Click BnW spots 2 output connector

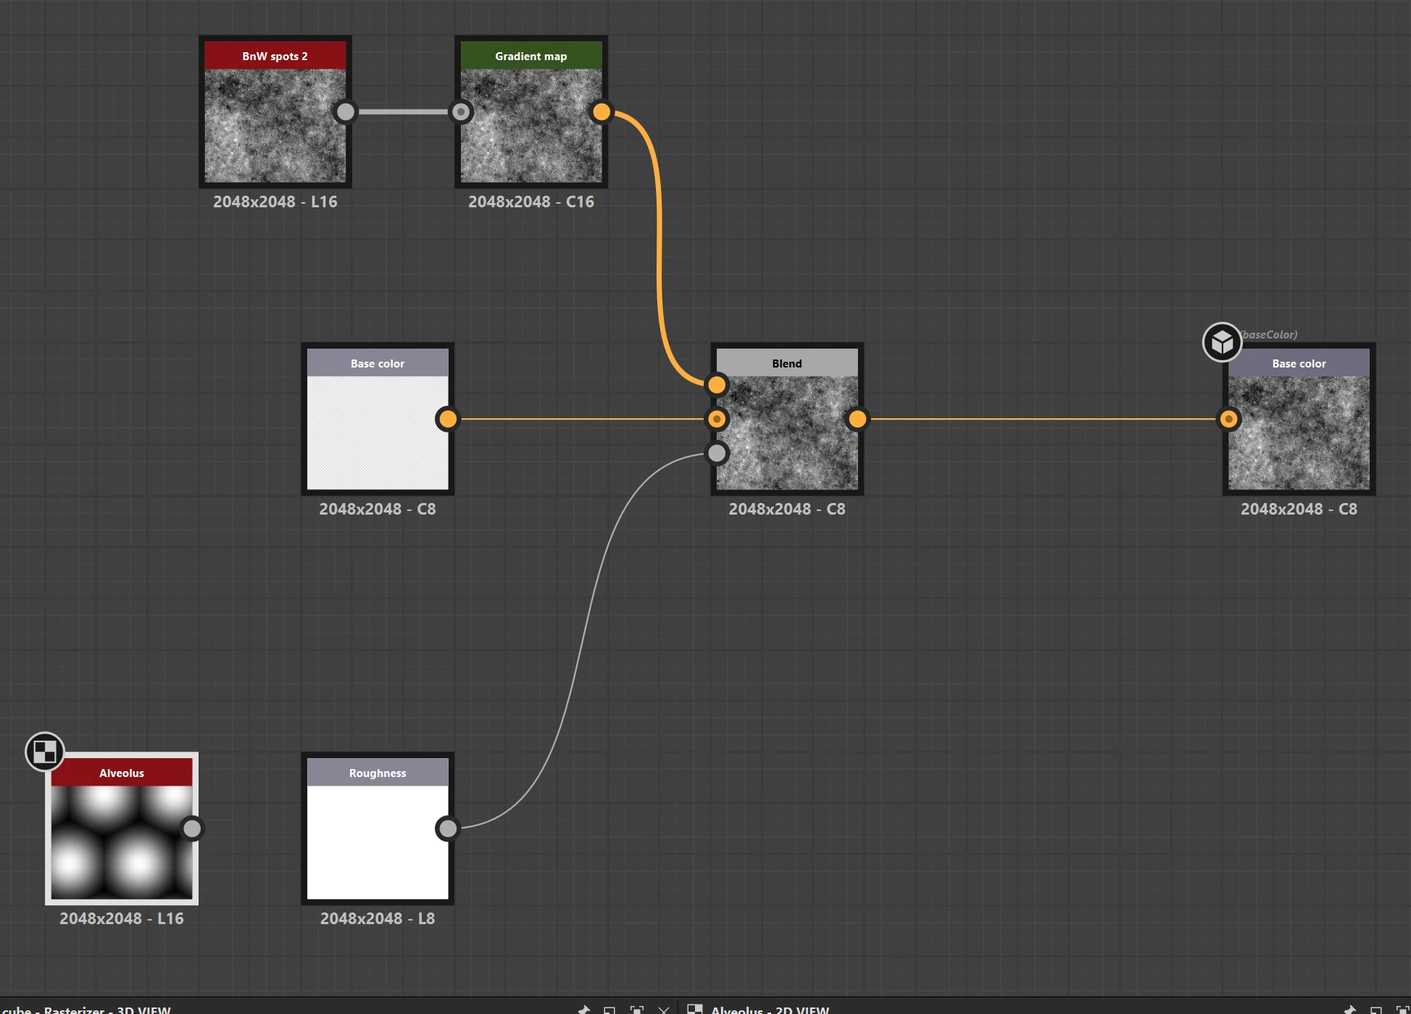(346, 112)
